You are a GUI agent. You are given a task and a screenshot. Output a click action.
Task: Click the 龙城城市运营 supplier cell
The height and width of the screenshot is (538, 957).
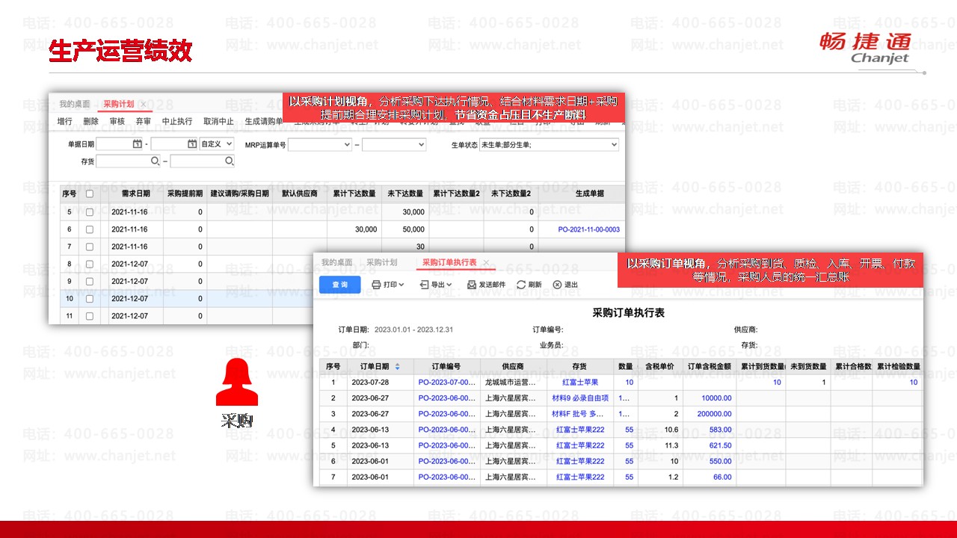coord(513,383)
